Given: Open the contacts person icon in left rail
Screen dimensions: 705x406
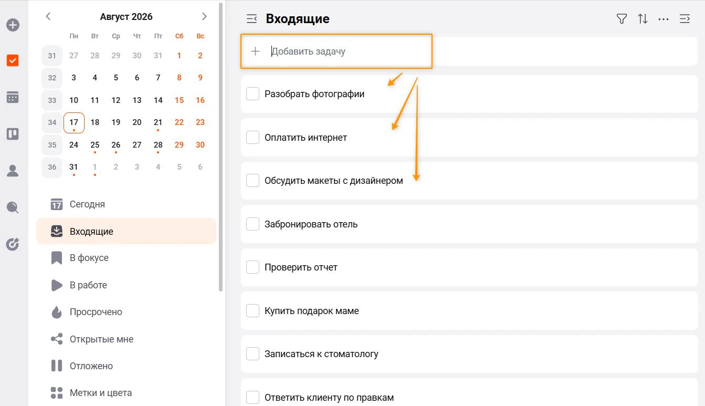Looking at the screenshot, I should click(13, 171).
